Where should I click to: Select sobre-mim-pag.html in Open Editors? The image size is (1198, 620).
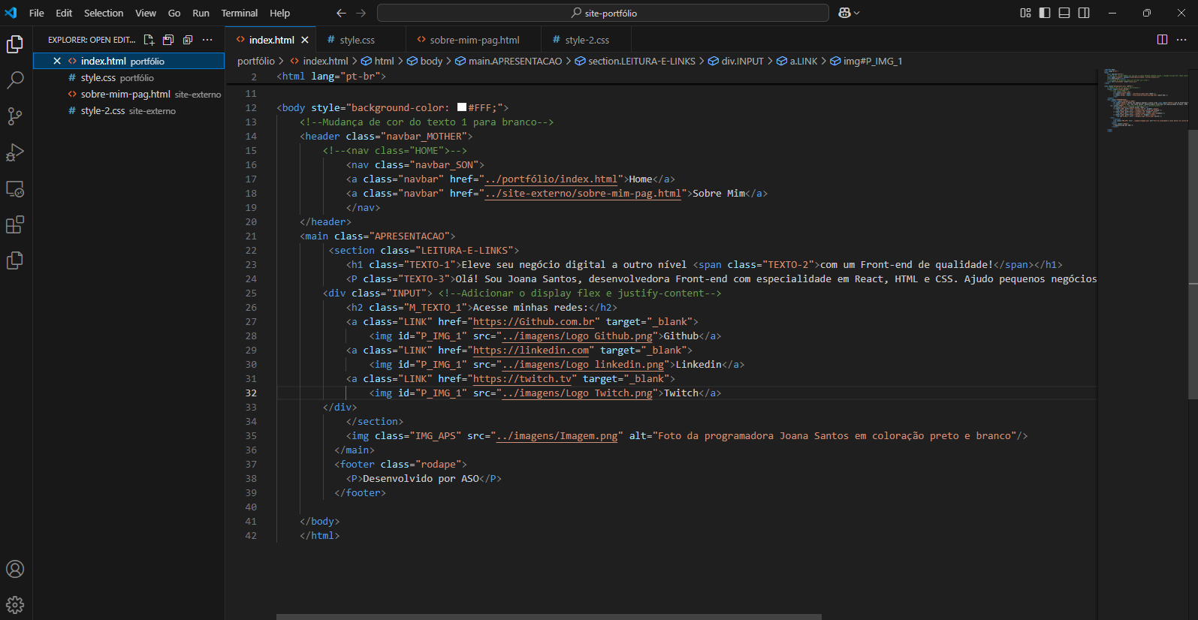point(128,94)
